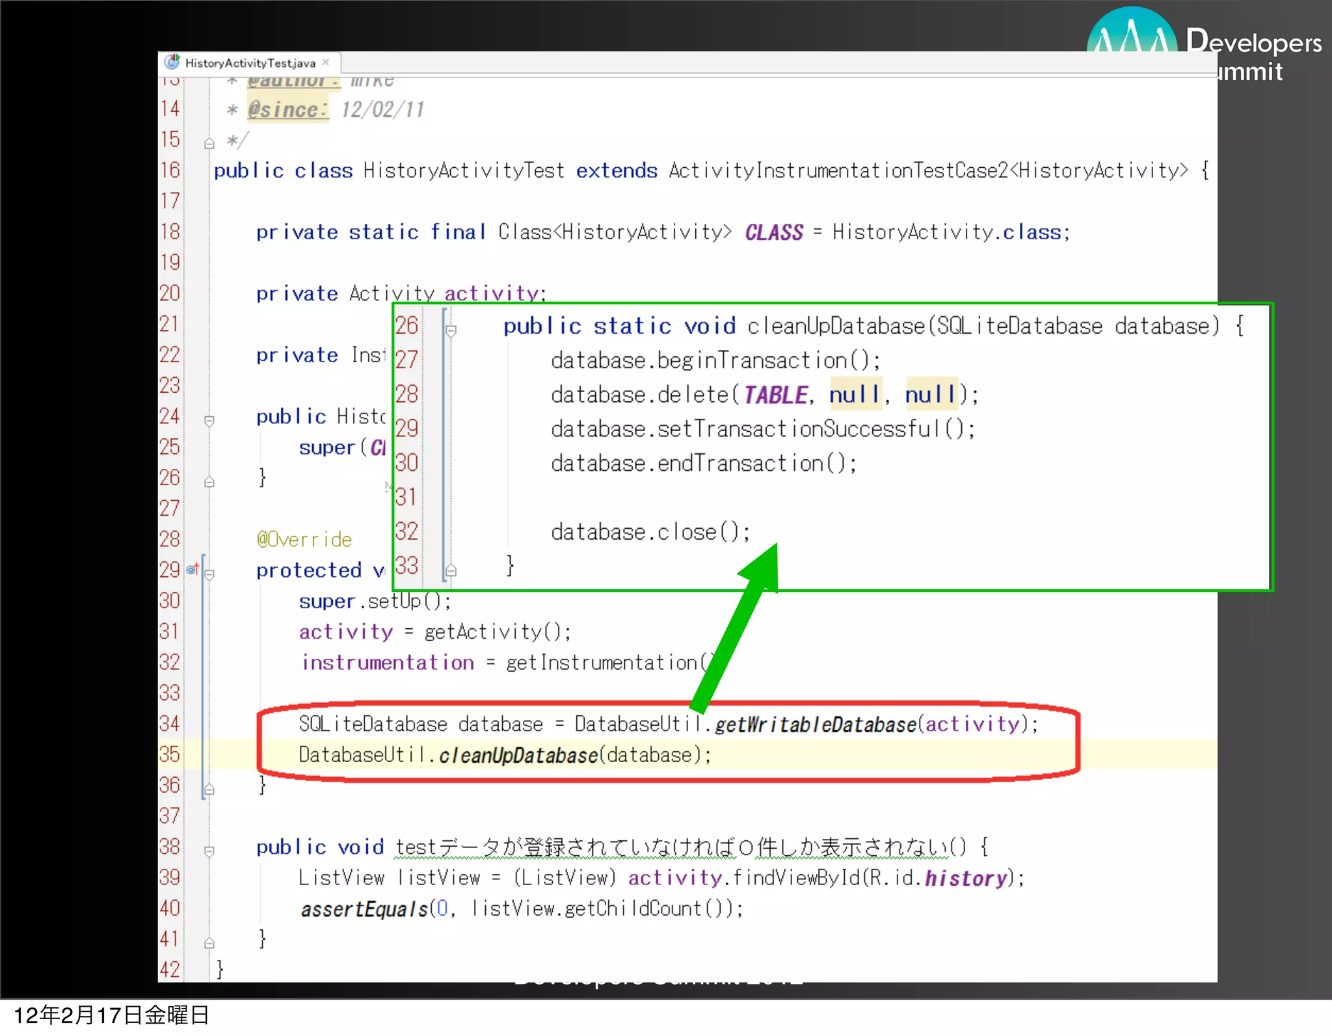Image resolution: width=1332 pixels, height=1036 pixels.
Task: Click fold-end marker at line 36 setUp brace
Action: click(209, 790)
